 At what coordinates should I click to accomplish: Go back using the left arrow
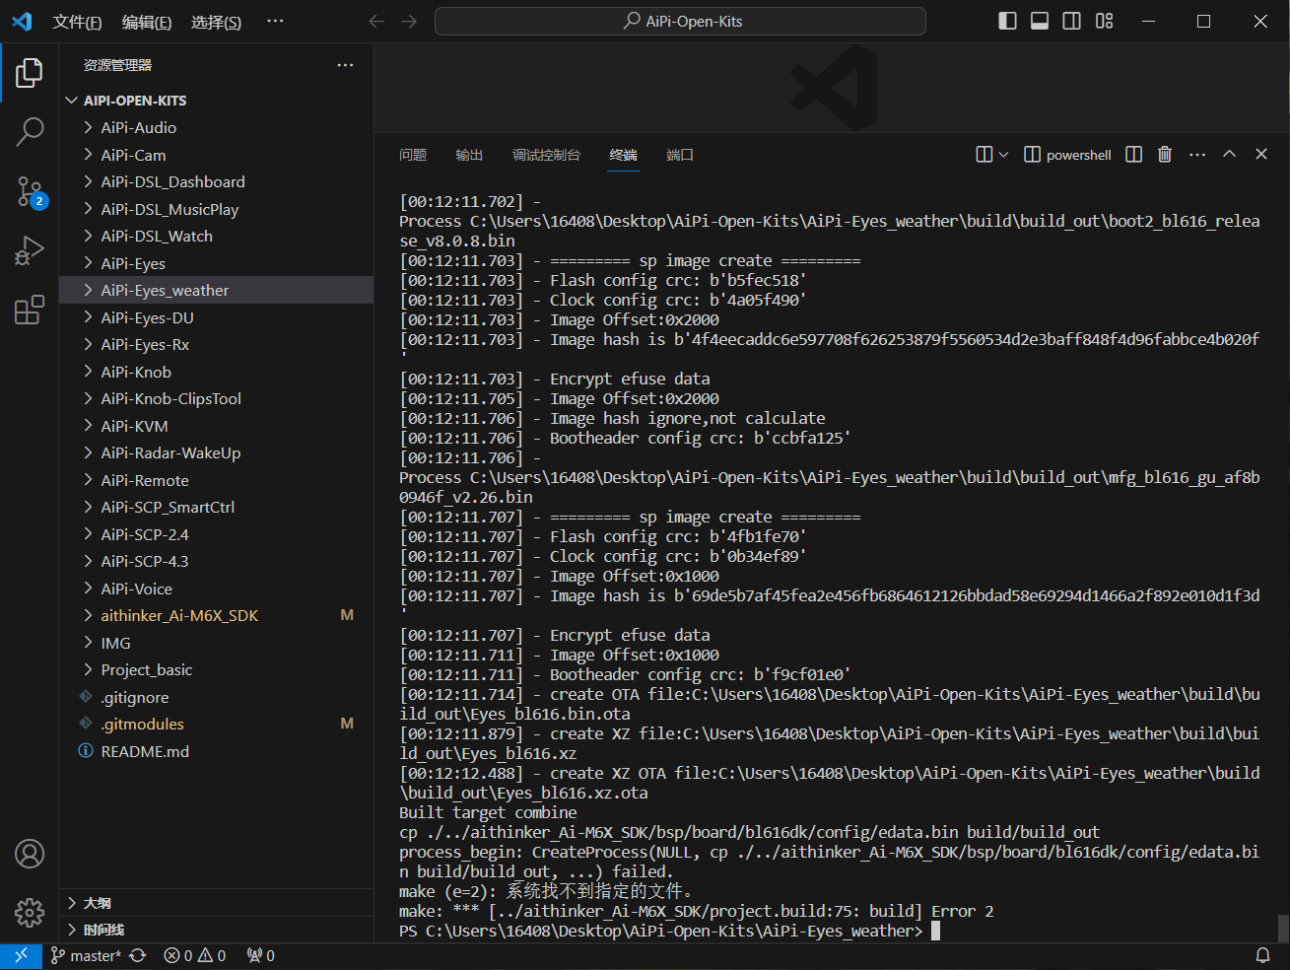[376, 21]
